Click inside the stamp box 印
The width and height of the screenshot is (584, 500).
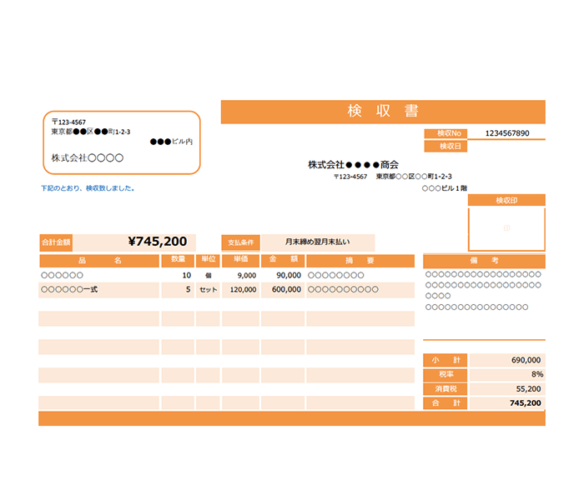point(506,228)
